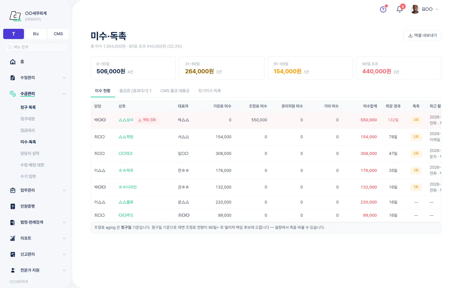Click the 신고관리 icon

13,254
